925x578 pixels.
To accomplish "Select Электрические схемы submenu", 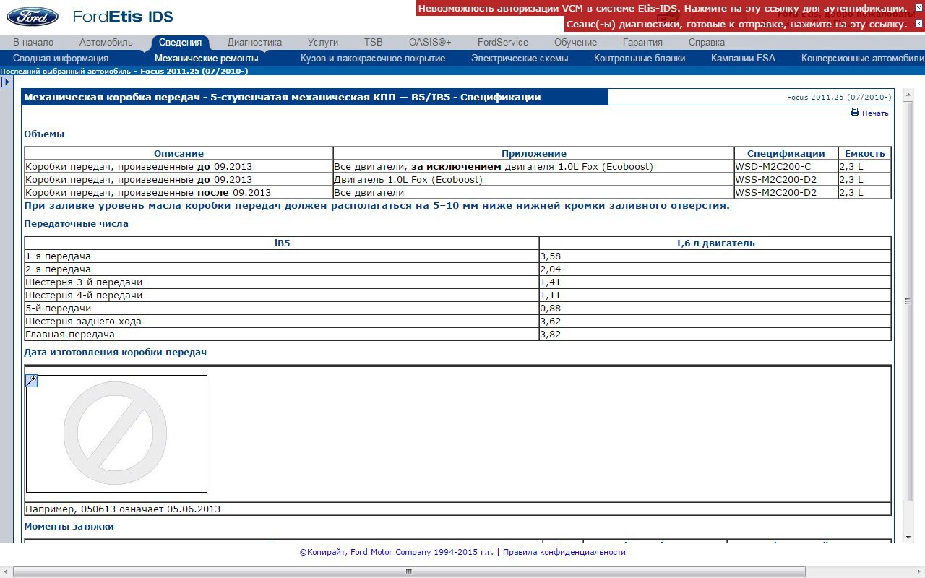I will click(x=520, y=59).
